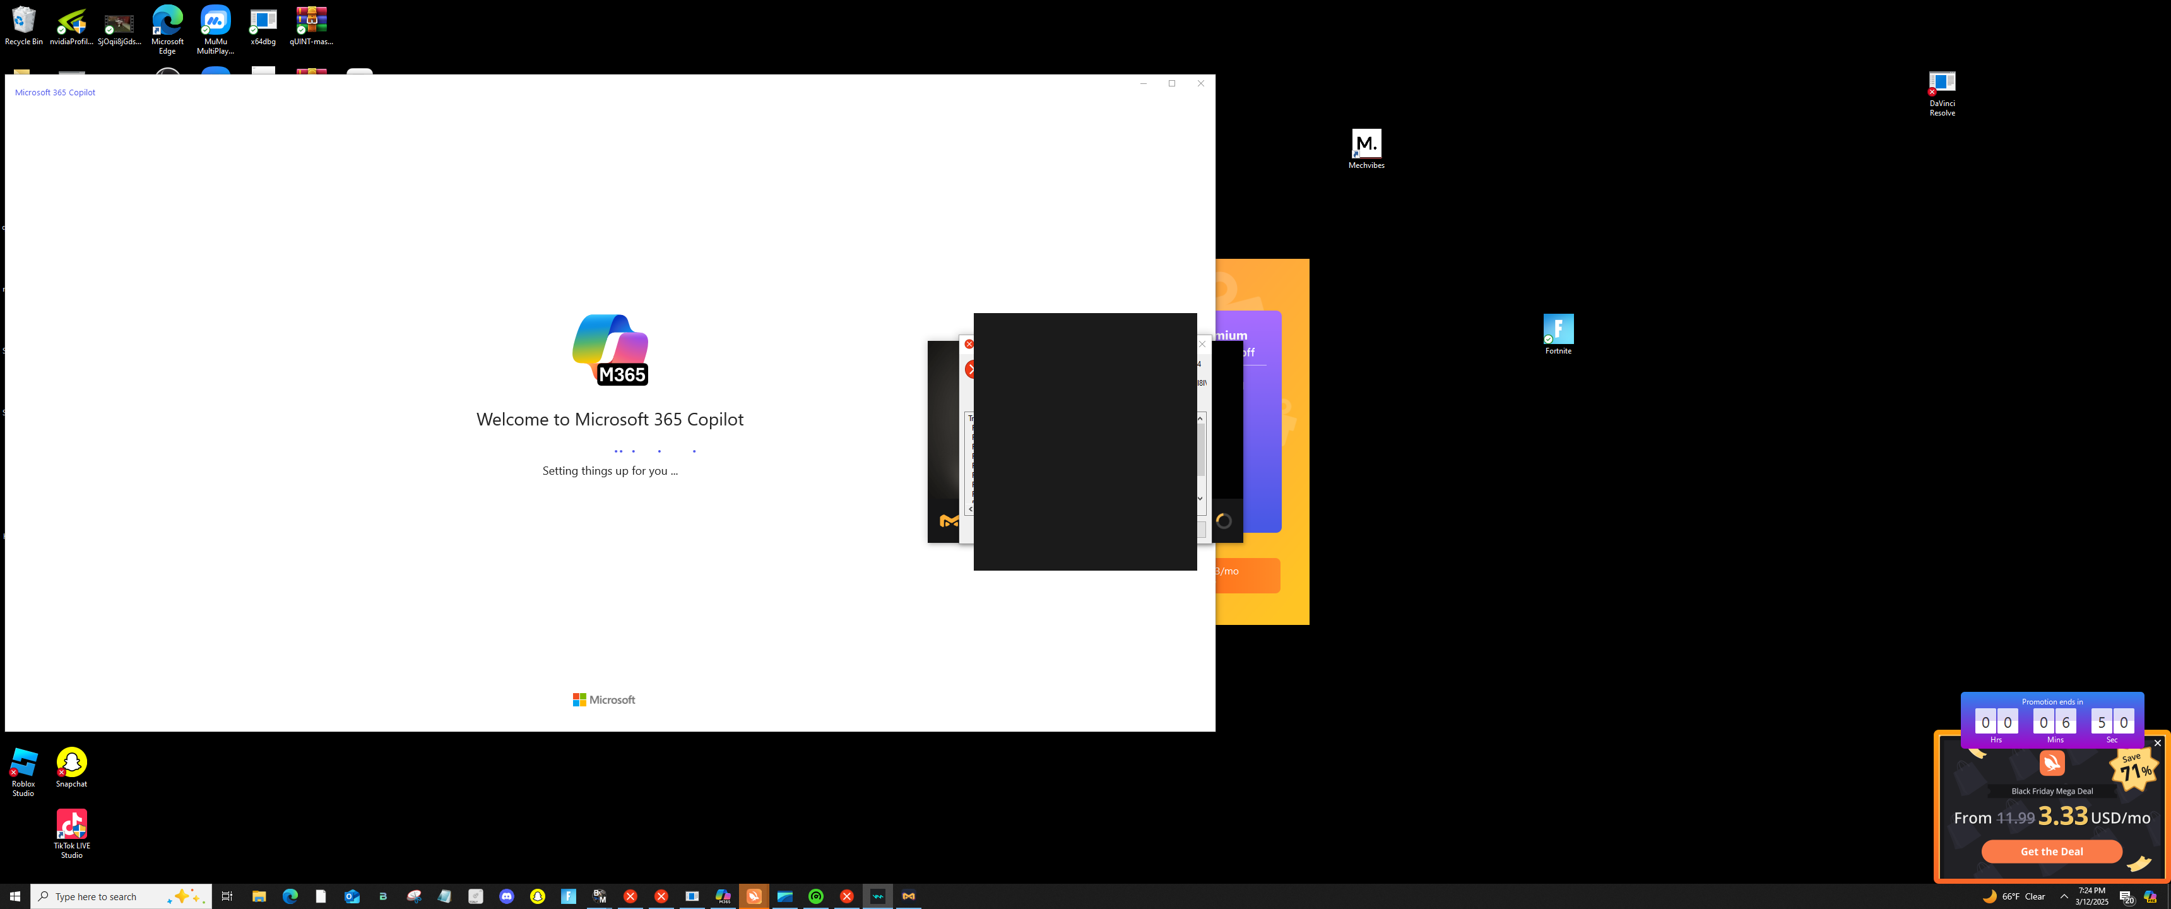Click the Microsoft logo at window bottom
The height and width of the screenshot is (909, 2171).
click(x=604, y=700)
